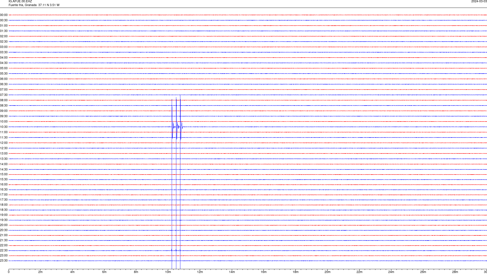The height and width of the screenshot is (274, 487).
Task: Select the 19:00 time row label
Action: (4, 215)
